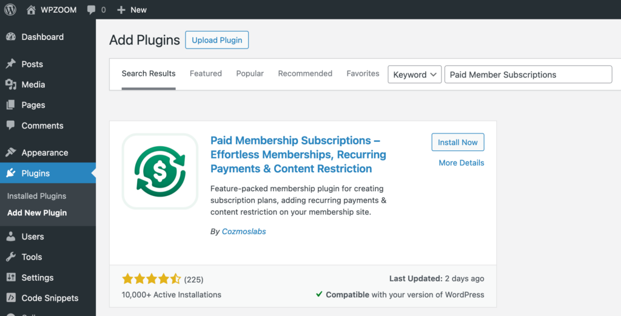
Task: Click New in the admin bar
Action: pyautogui.click(x=139, y=10)
